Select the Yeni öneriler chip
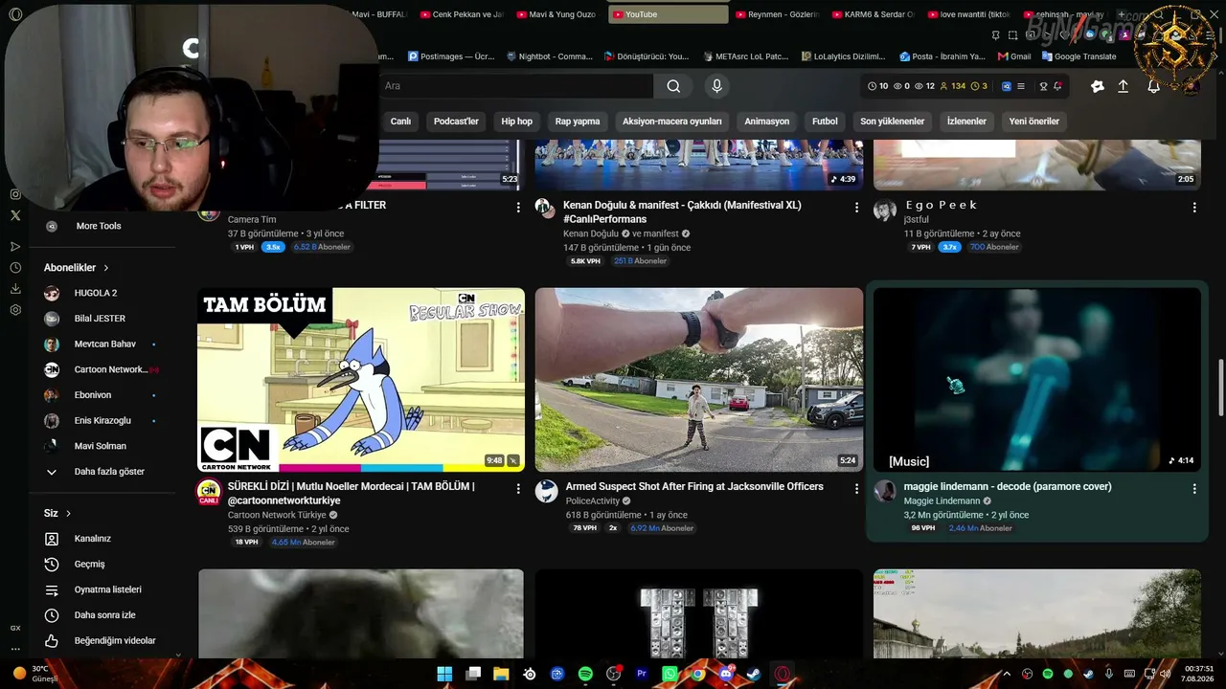Image resolution: width=1226 pixels, height=689 pixels. click(x=1034, y=122)
